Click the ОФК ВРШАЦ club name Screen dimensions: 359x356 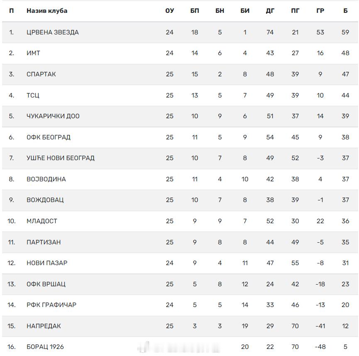[46, 284]
